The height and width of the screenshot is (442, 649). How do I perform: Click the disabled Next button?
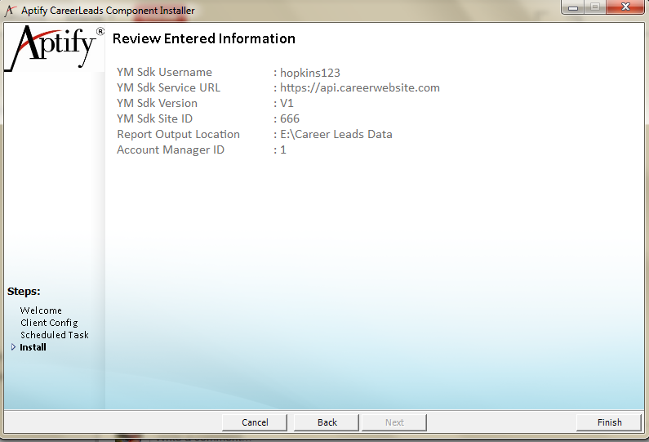coord(394,422)
